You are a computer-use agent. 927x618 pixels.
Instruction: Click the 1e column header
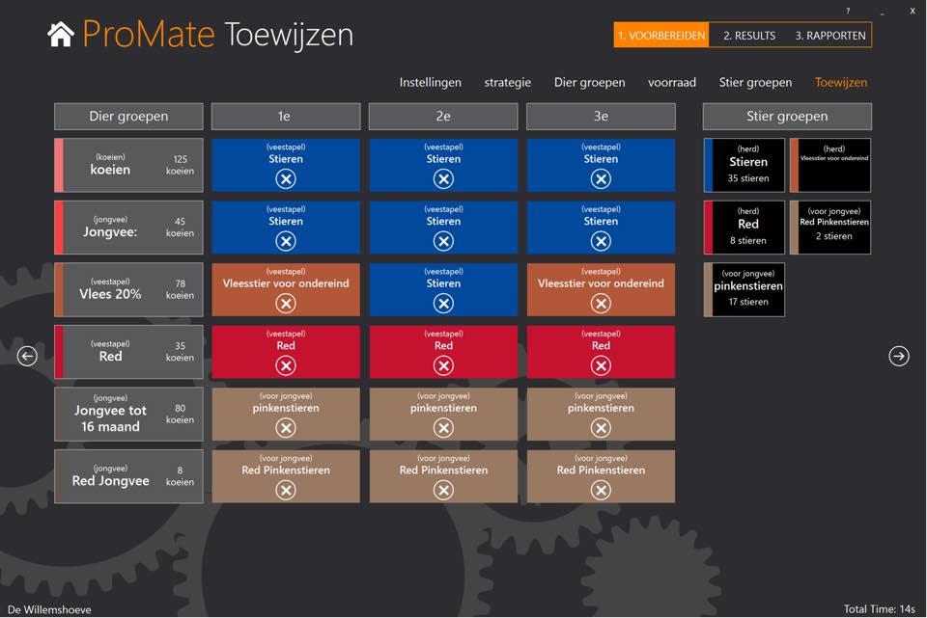[x=286, y=117]
